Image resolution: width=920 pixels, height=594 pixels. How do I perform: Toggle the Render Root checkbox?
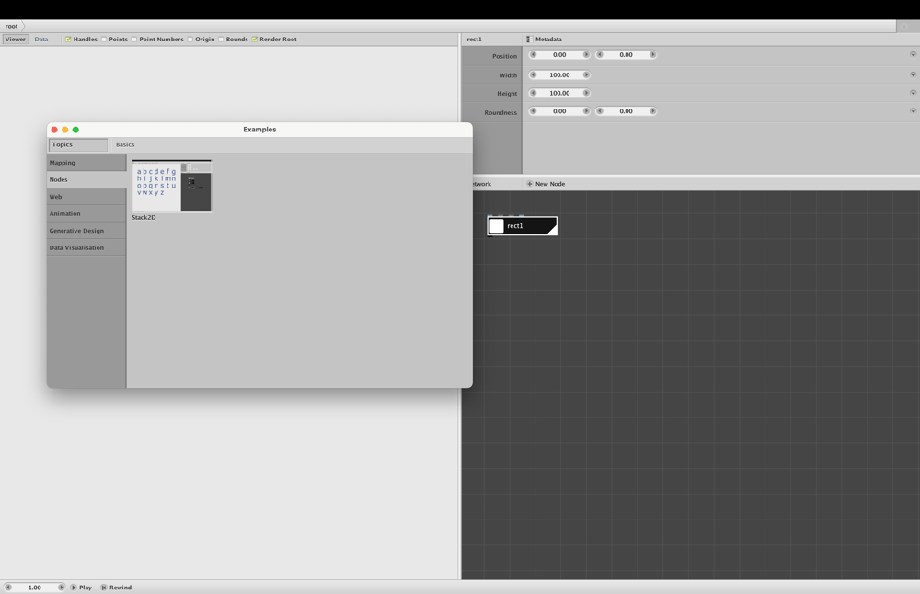(x=255, y=40)
